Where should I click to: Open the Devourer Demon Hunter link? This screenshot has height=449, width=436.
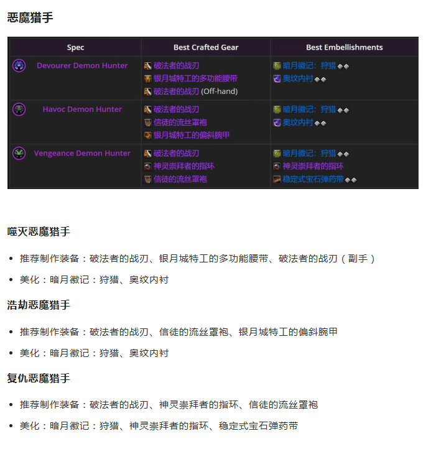[x=82, y=65]
